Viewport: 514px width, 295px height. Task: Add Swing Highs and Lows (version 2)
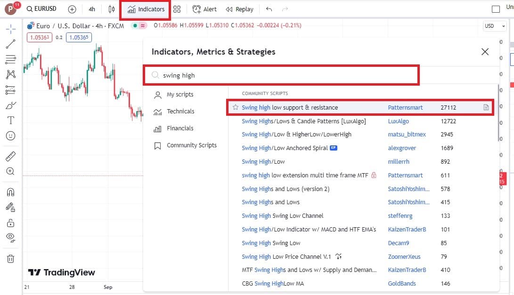coord(286,189)
